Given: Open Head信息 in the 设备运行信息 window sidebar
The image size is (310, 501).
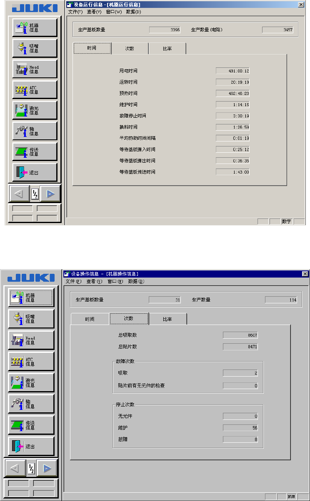Looking at the screenshot, I should 35,69.
